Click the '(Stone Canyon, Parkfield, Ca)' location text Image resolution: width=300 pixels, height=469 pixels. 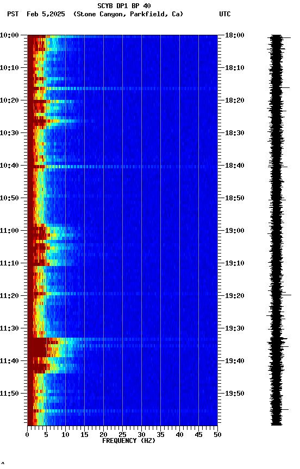(x=128, y=14)
